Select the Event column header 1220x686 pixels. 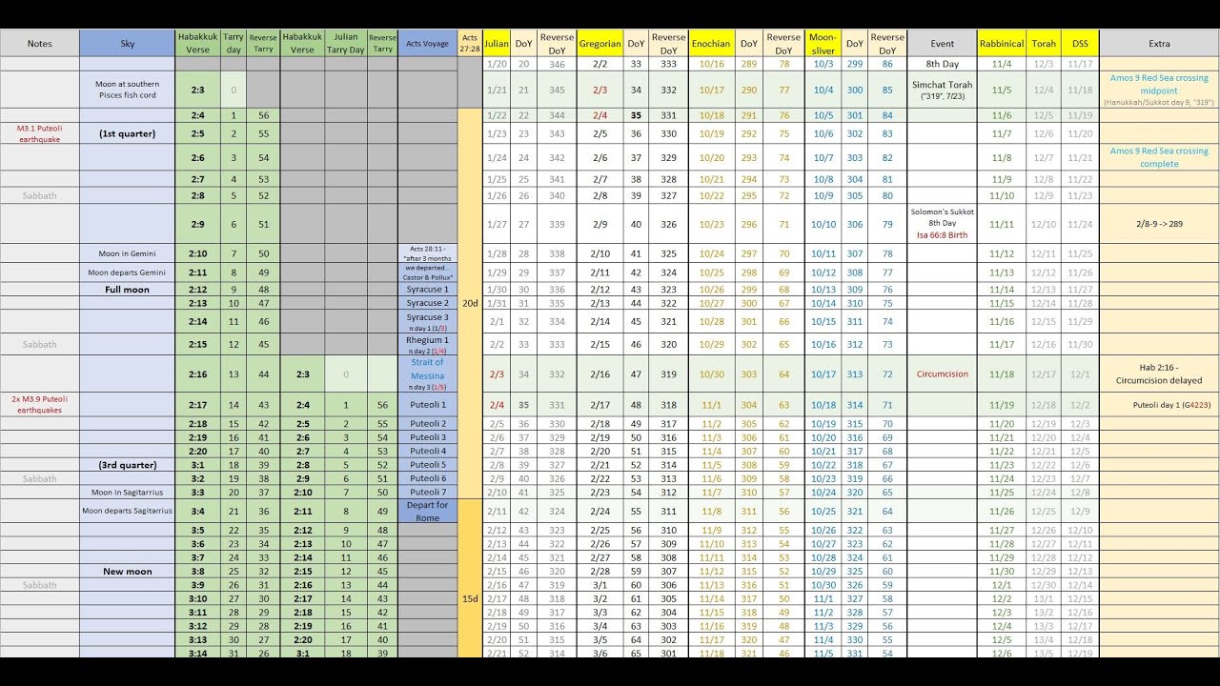point(942,44)
